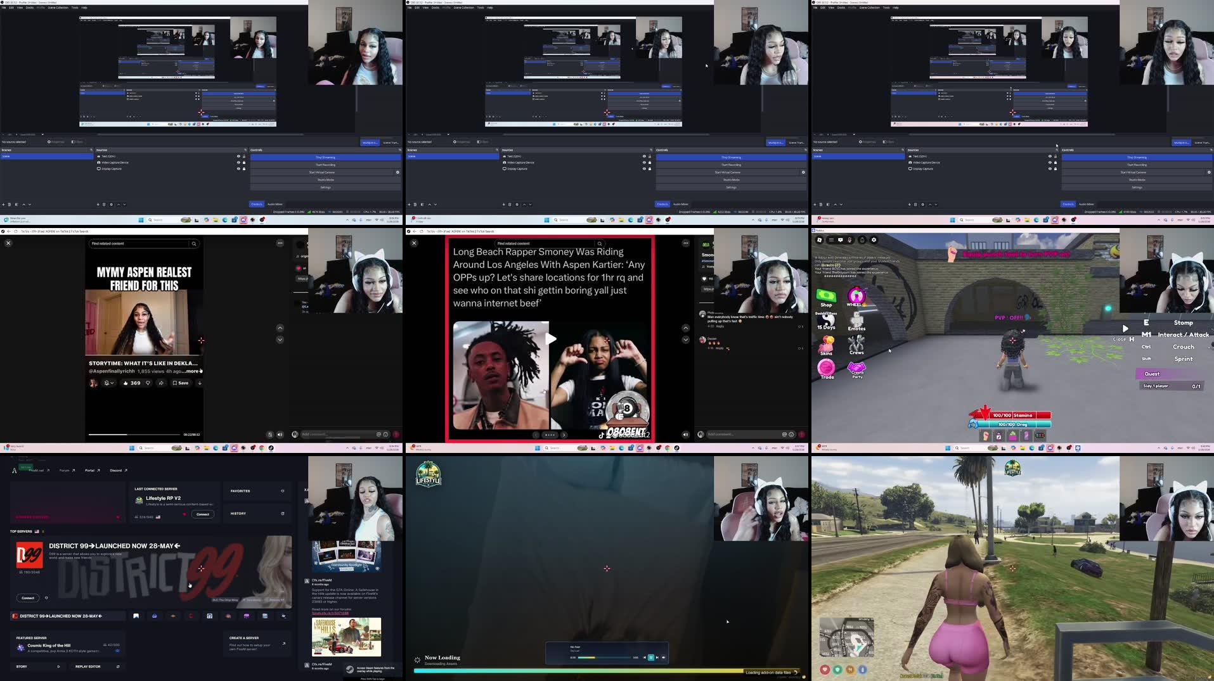Toggle the Roblox microphone icon
Screen dimensions: 1214x681
[850, 240]
